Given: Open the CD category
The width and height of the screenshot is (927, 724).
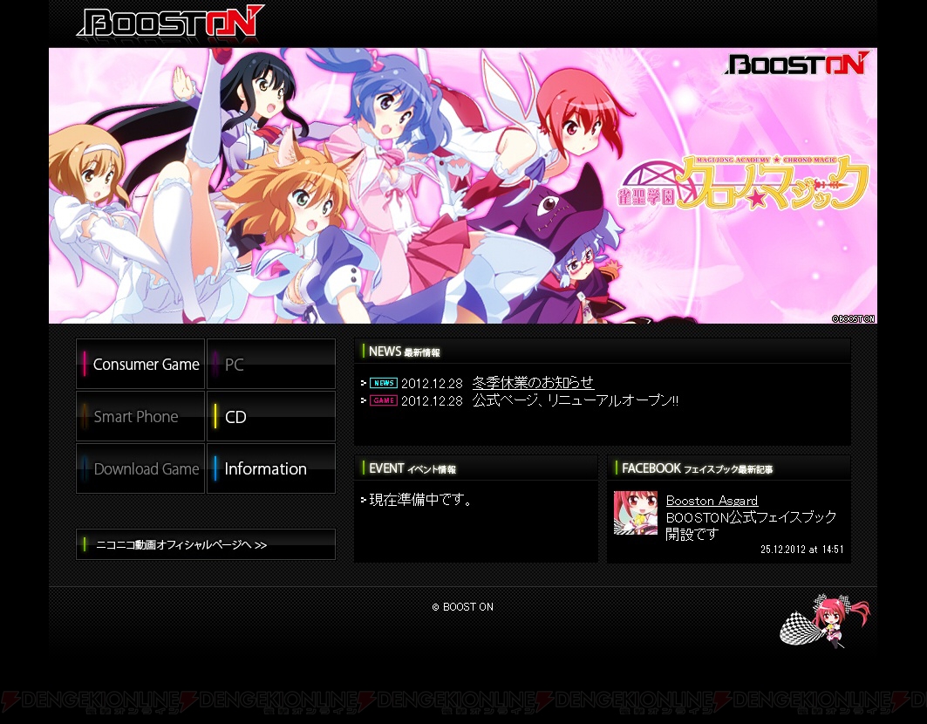Looking at the screenshot, I should 271,416.
